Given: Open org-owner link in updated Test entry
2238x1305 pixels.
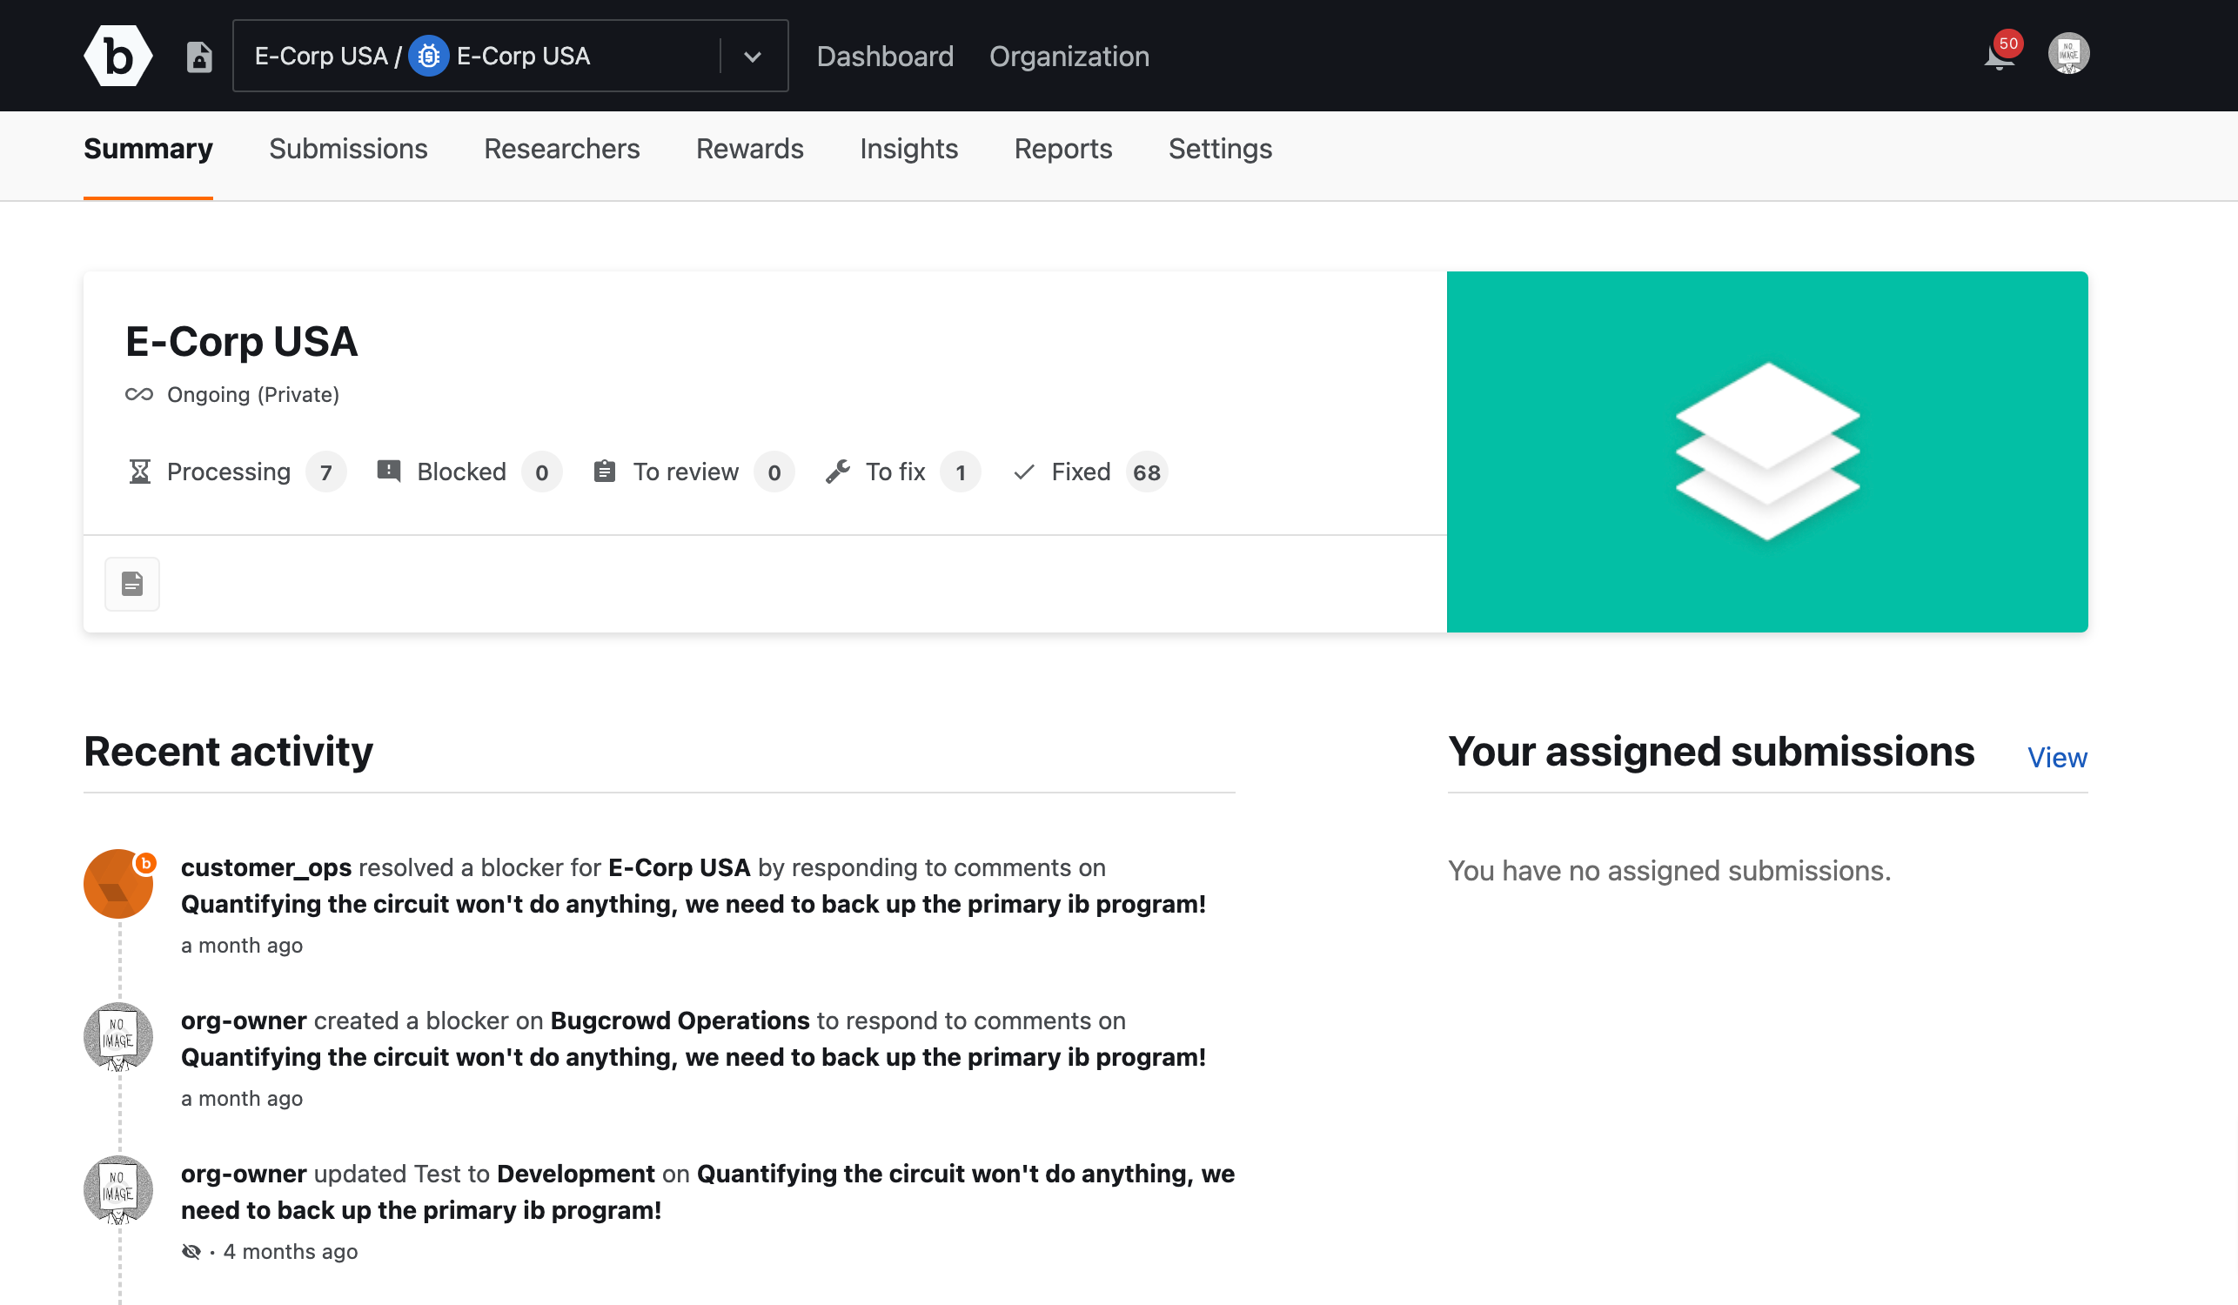Looking at the screenshot, I should click(244, 1174).
